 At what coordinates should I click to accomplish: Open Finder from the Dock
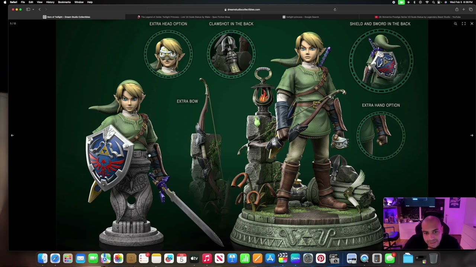[42, 258]
